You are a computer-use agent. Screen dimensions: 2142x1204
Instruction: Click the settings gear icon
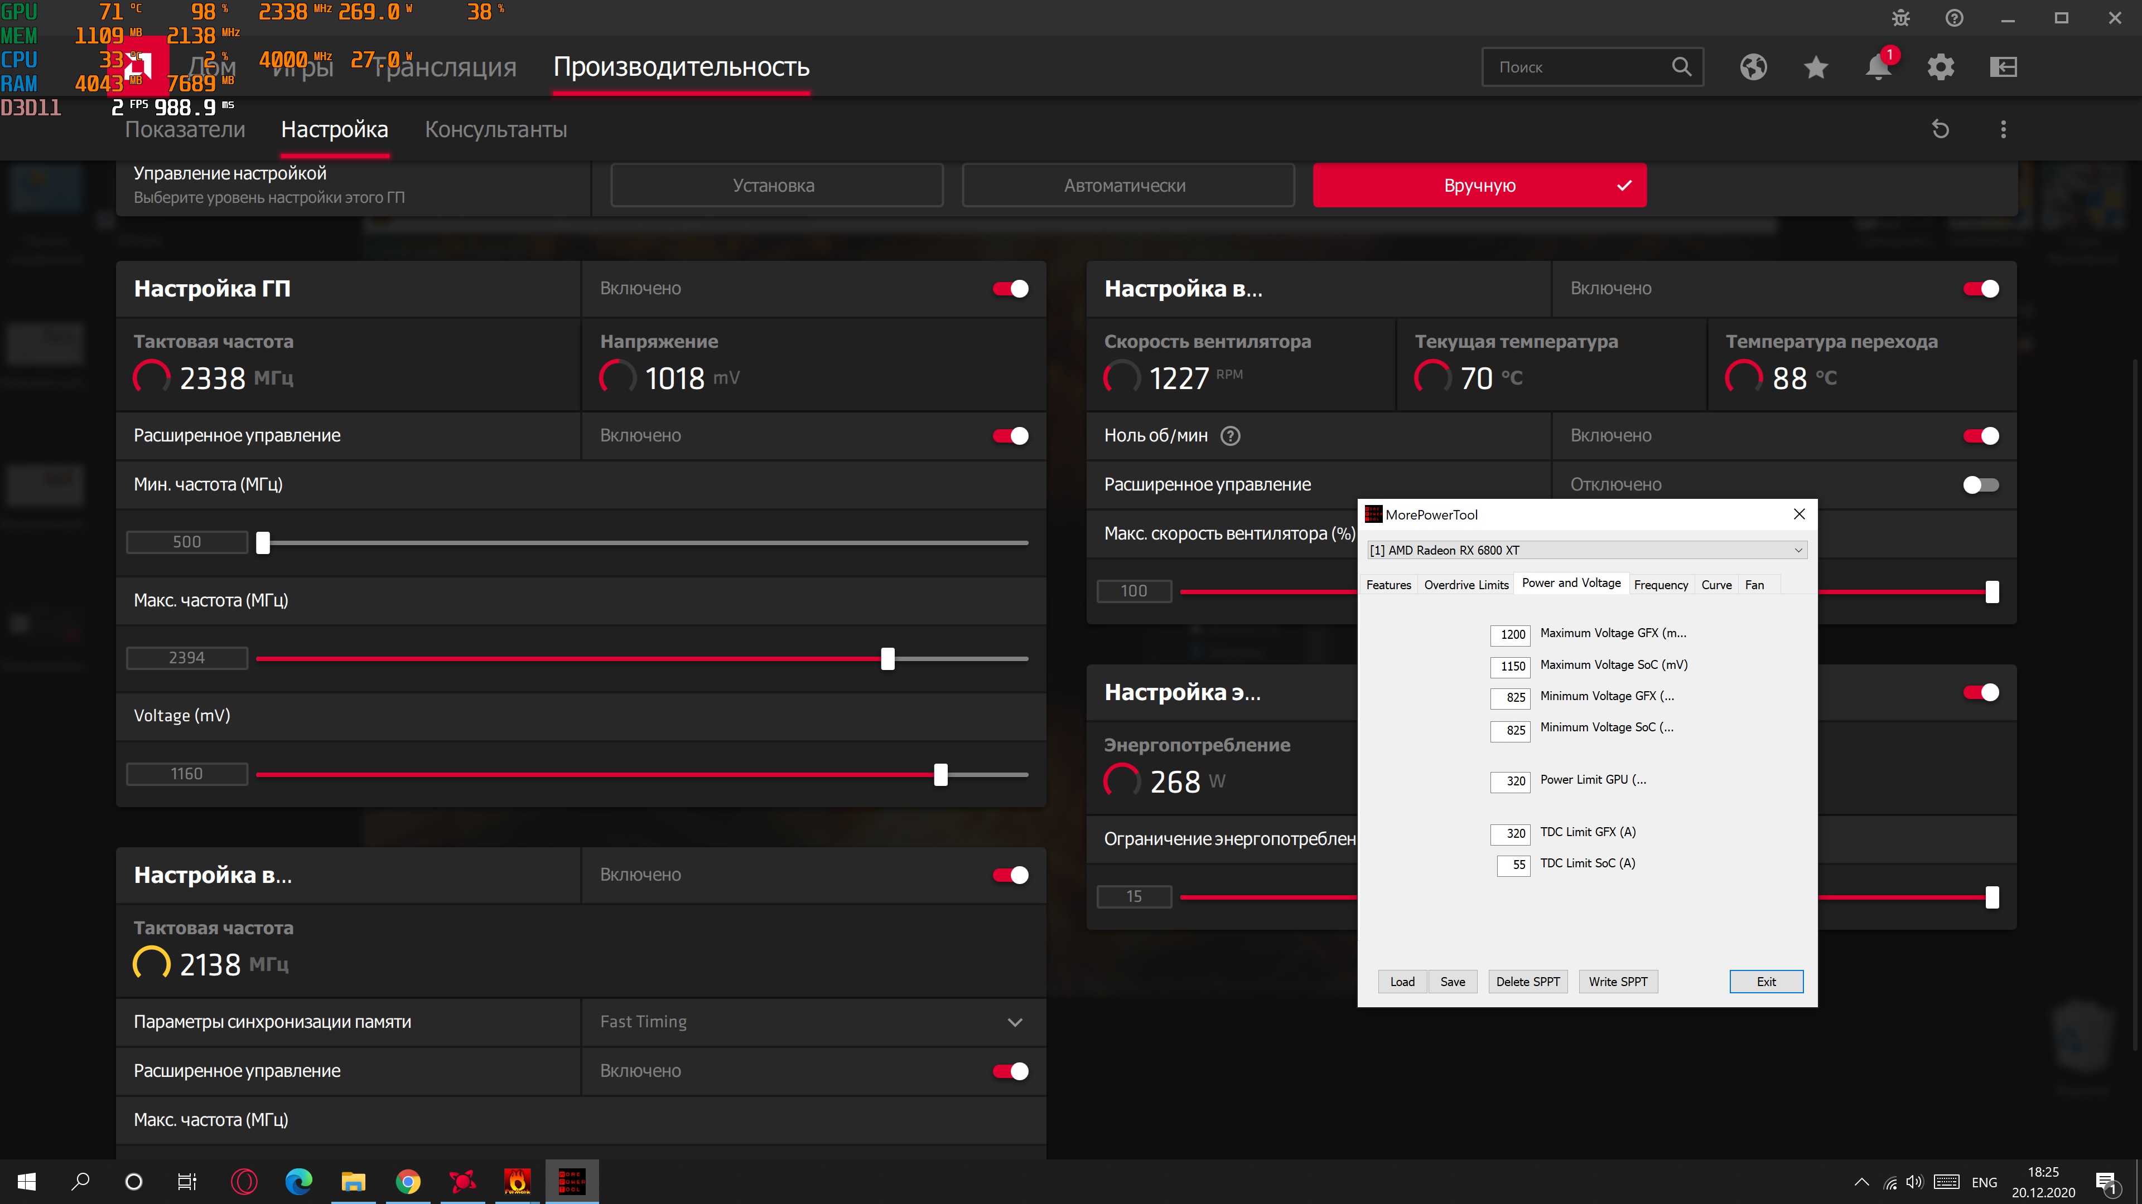pos(1940,67)
